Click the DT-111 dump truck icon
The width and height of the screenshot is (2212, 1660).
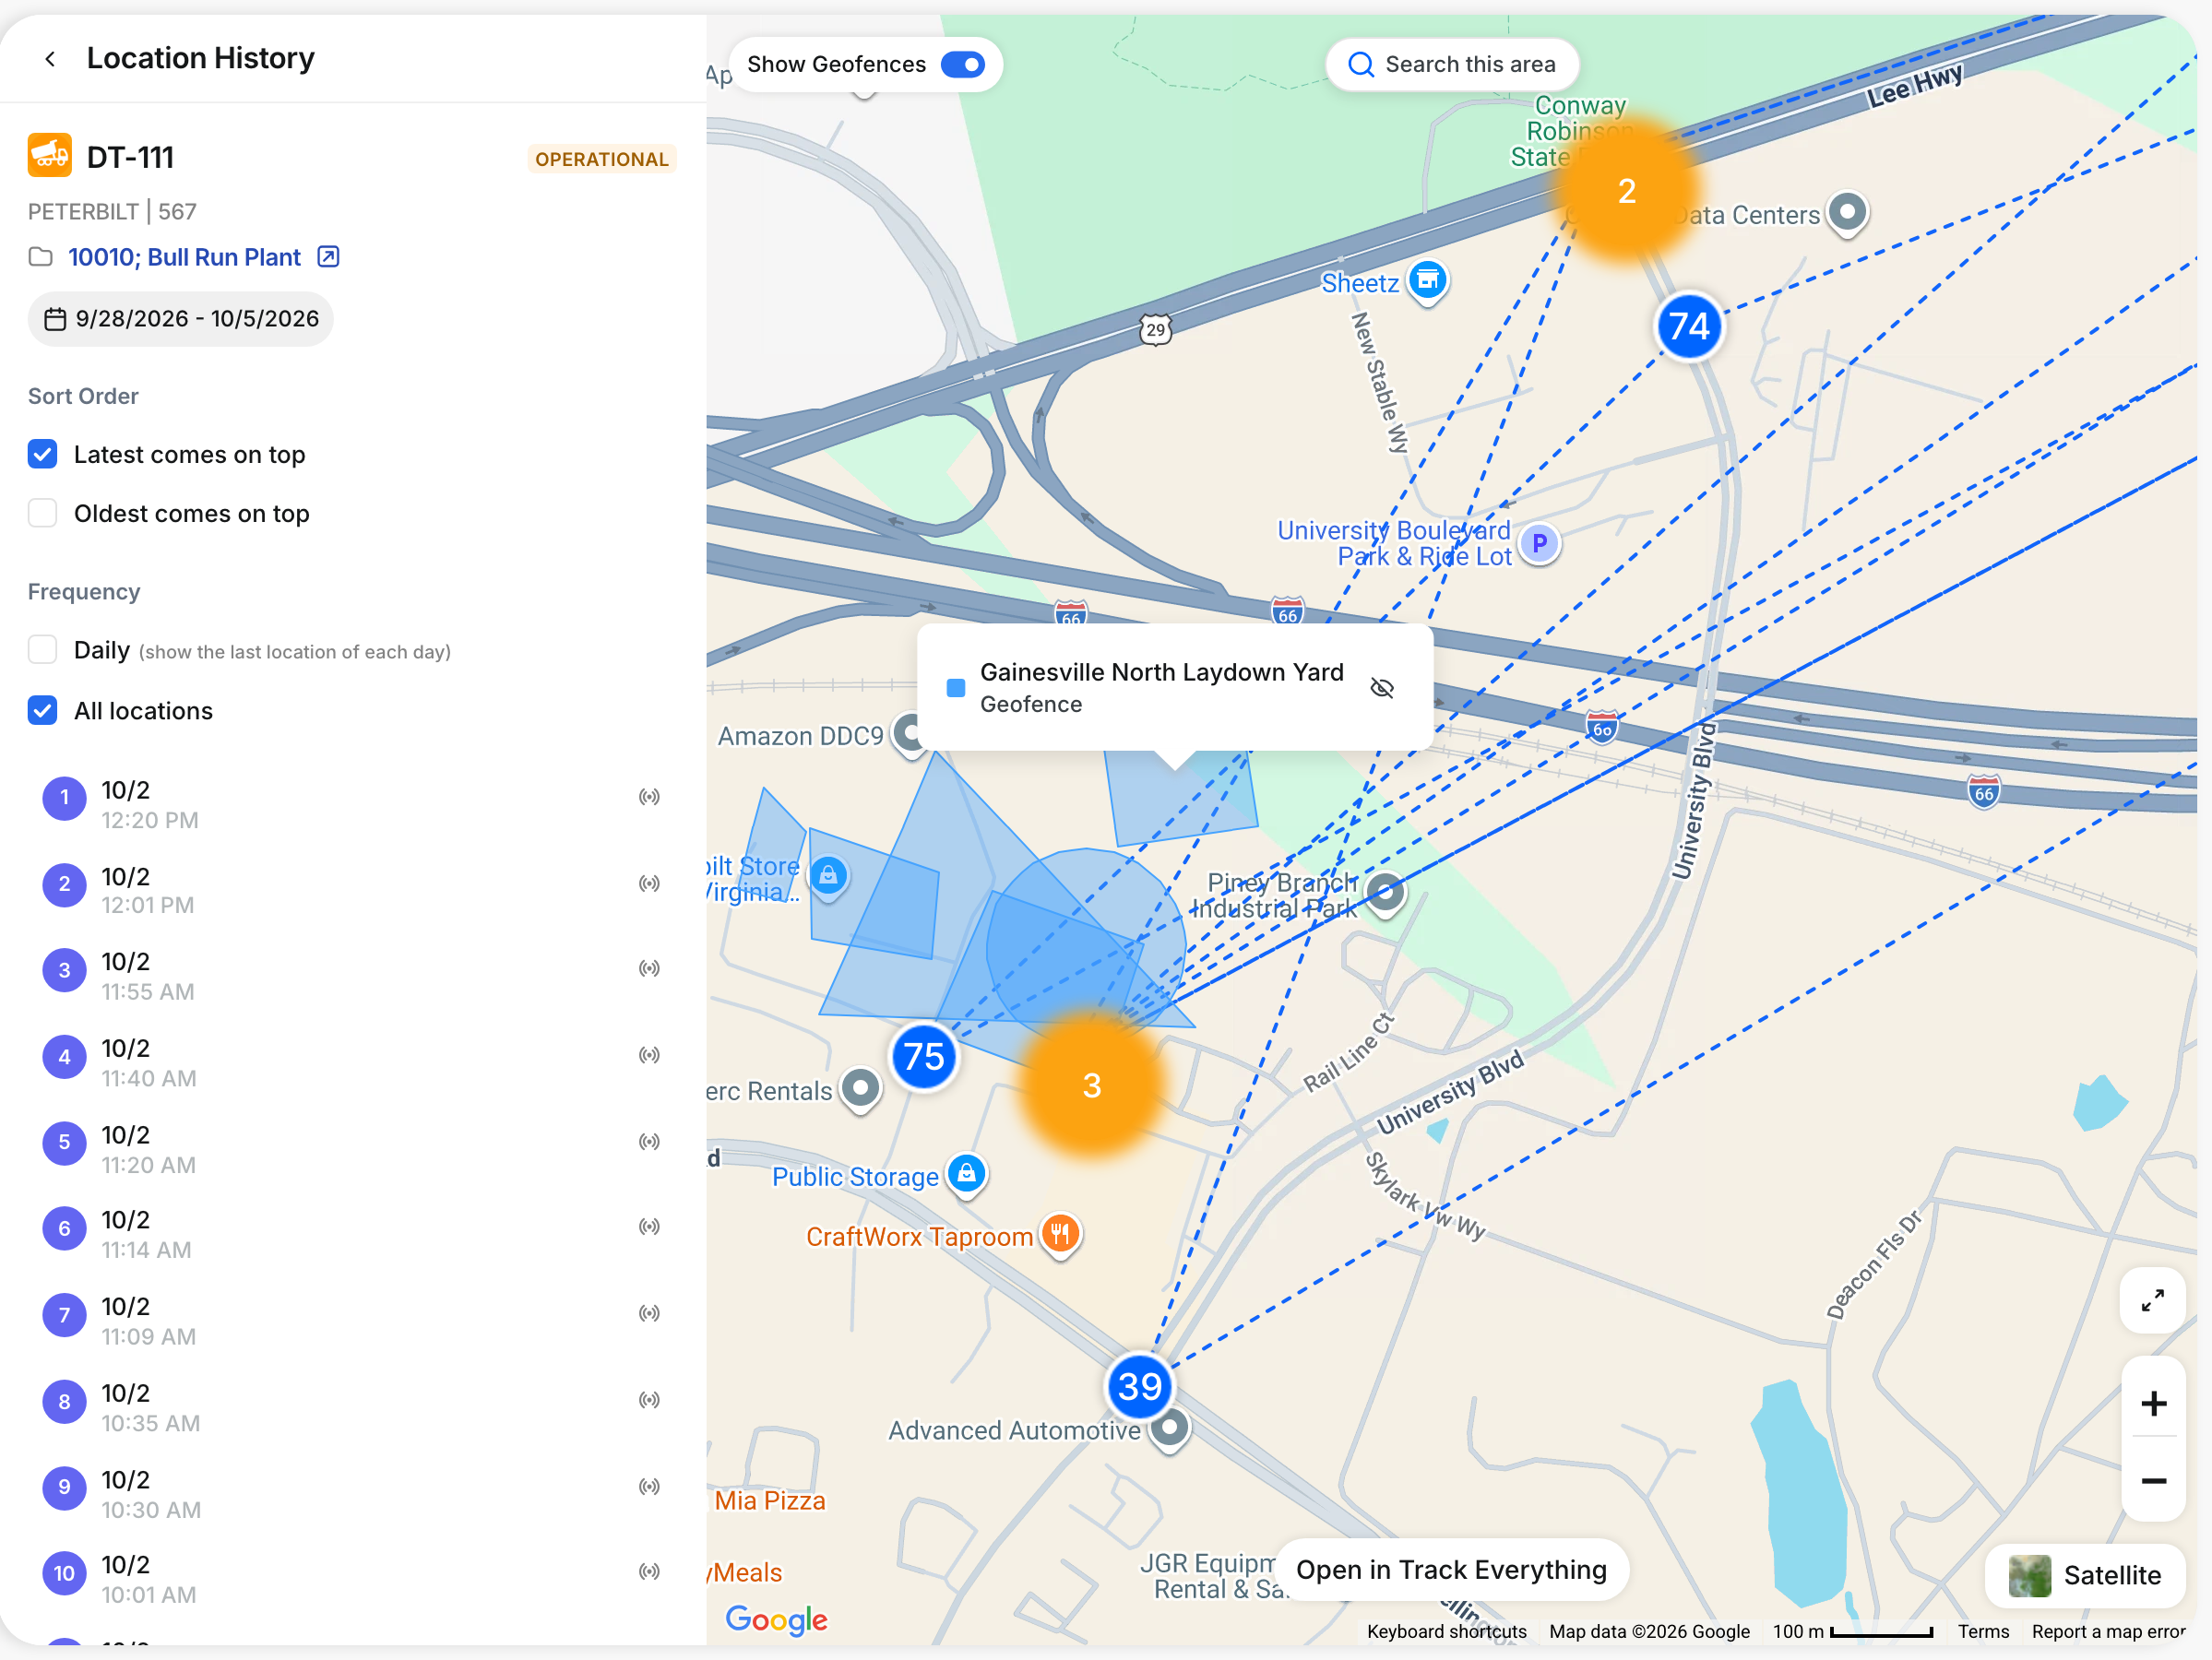[x=49, y=156]
